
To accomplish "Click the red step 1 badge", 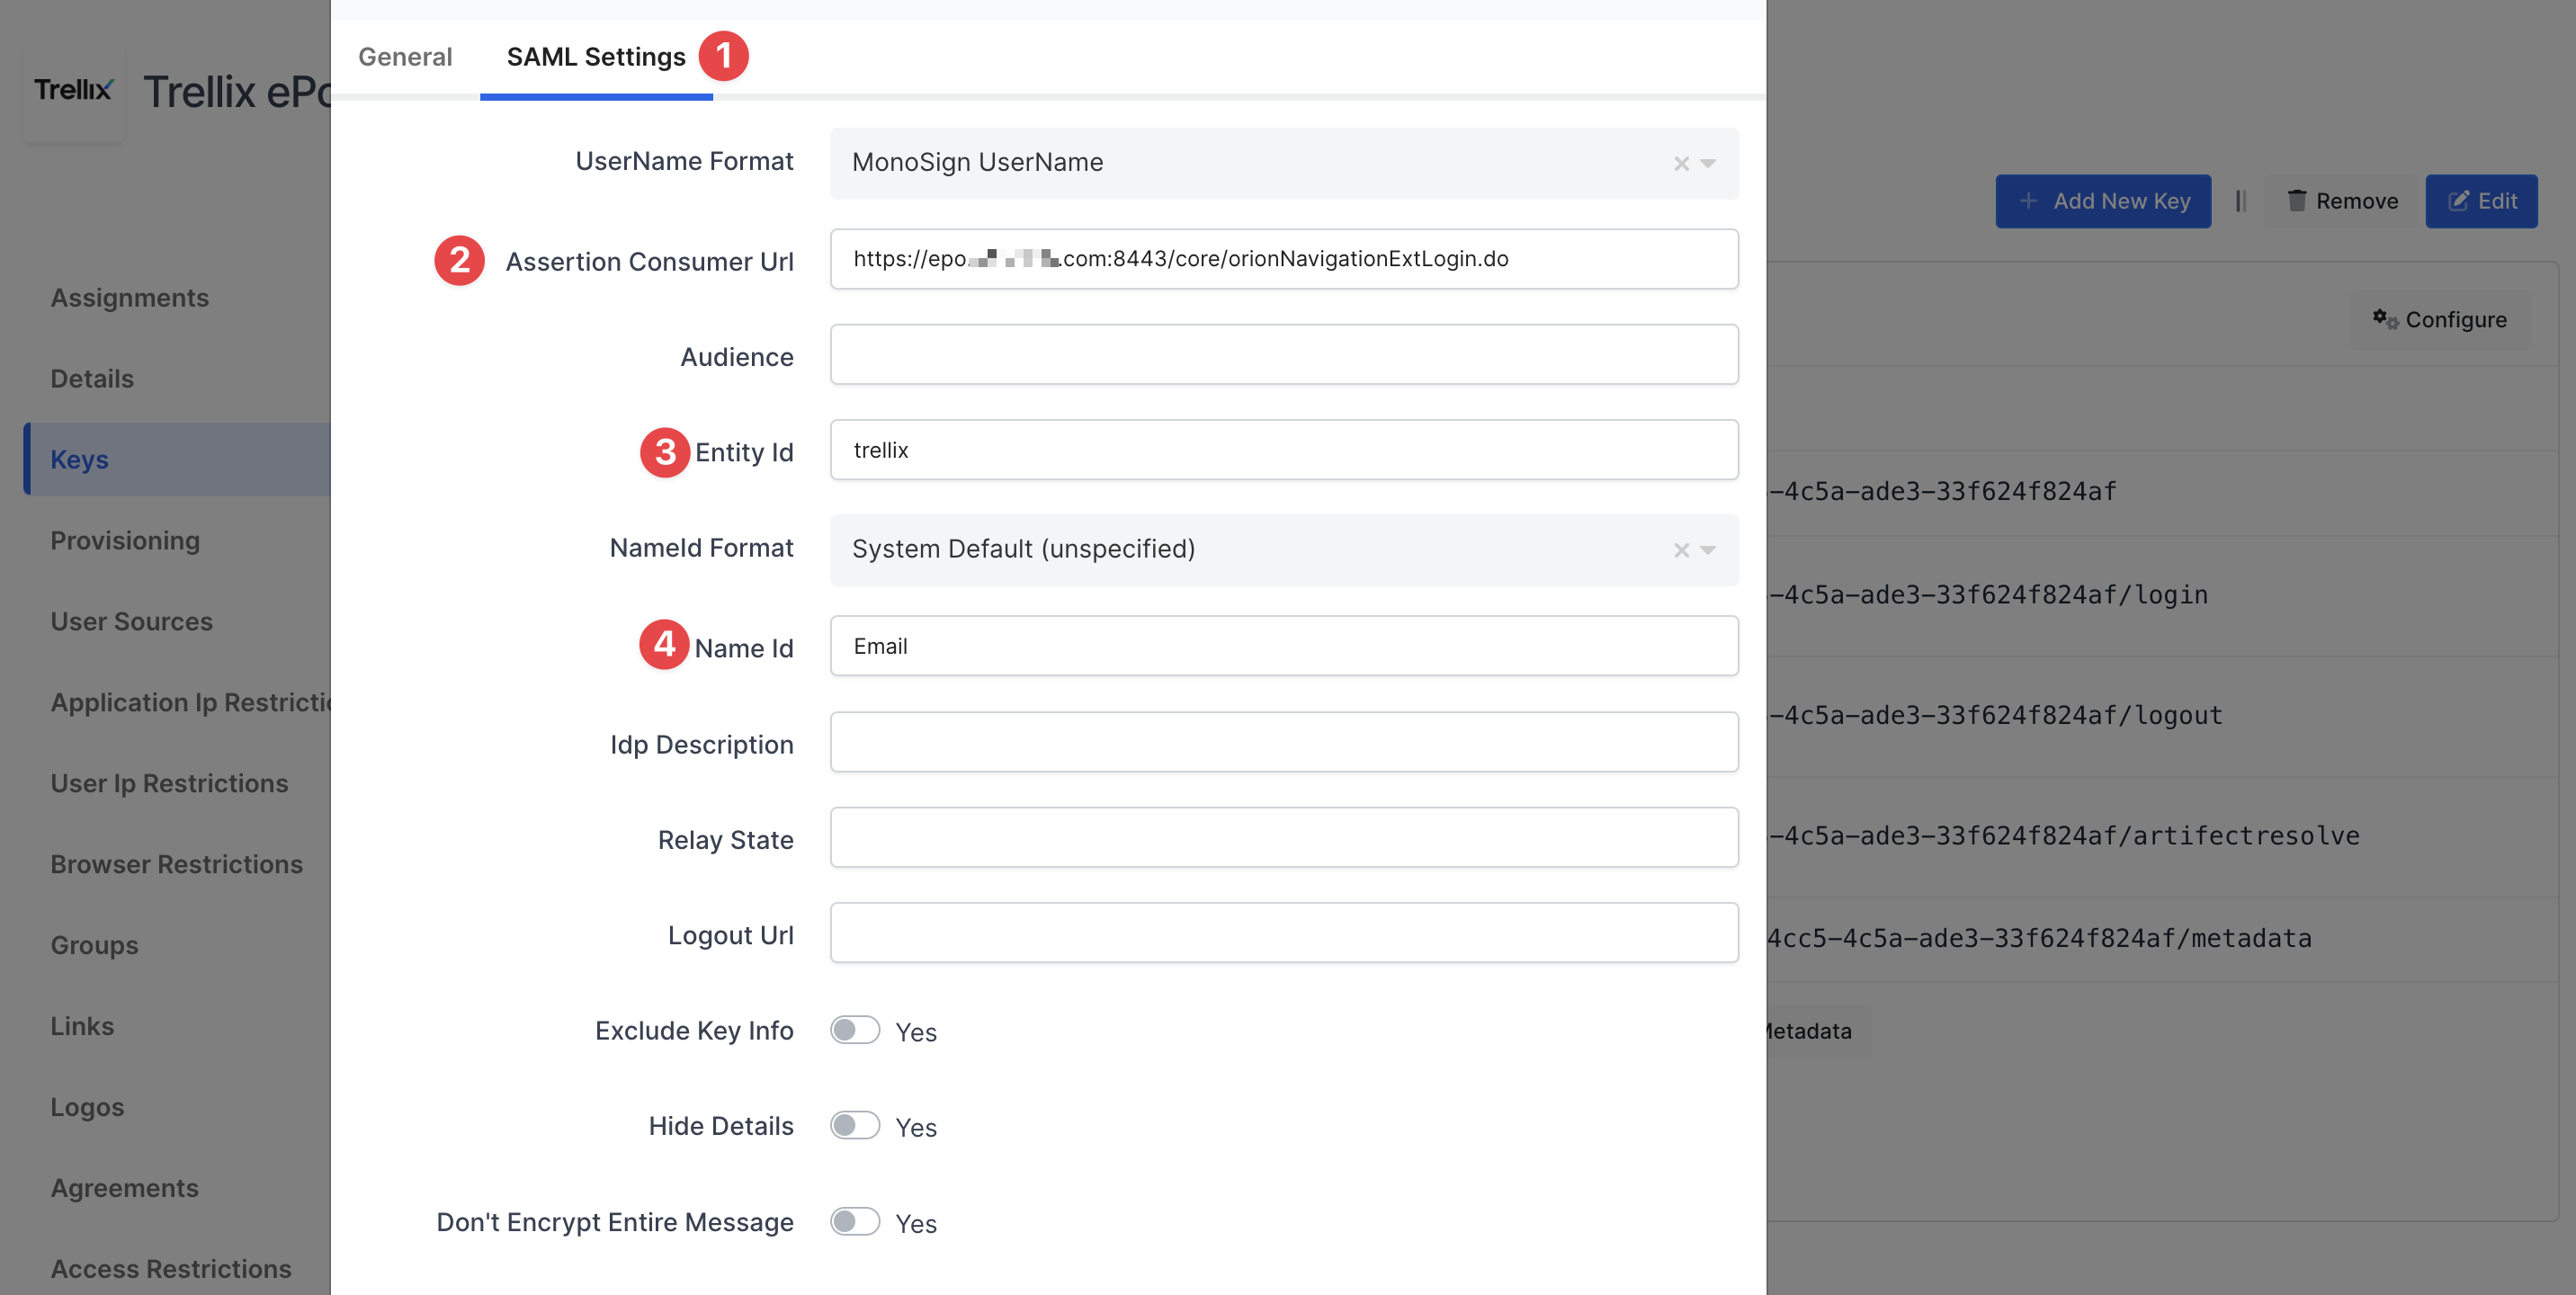I will pos(723,56).
